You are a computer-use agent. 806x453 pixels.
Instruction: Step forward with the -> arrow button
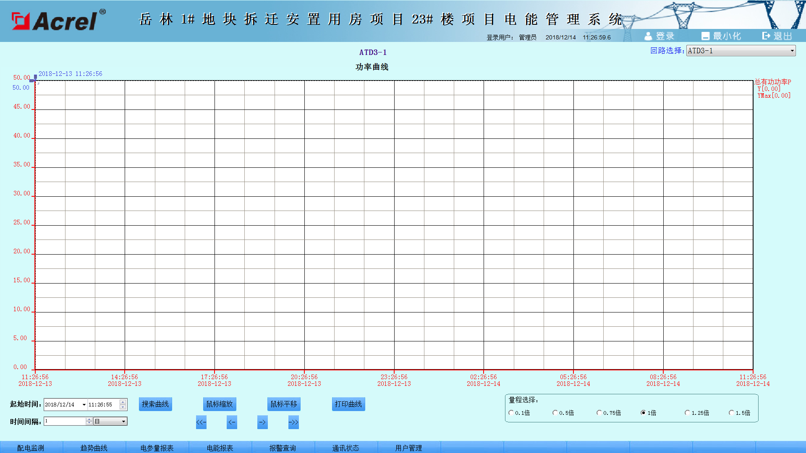(262, 422)
